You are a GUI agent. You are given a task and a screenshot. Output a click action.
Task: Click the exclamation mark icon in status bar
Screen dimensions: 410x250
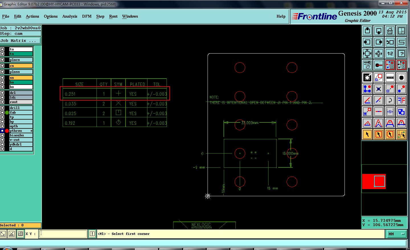[x=92, y=234]
